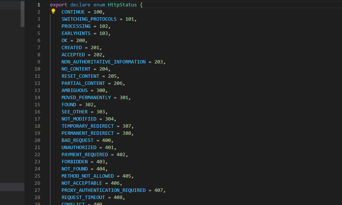Viewport: 342px width, 205px height.
Task: Click the RESET_CONTENT enum member
Action: (80, 76)
